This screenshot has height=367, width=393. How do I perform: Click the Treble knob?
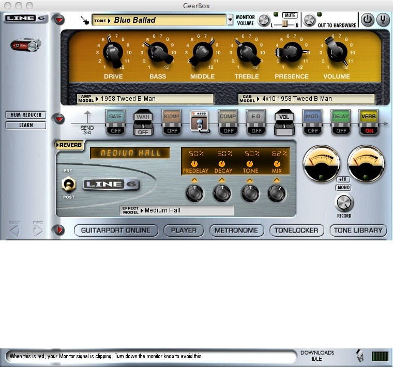247,52
